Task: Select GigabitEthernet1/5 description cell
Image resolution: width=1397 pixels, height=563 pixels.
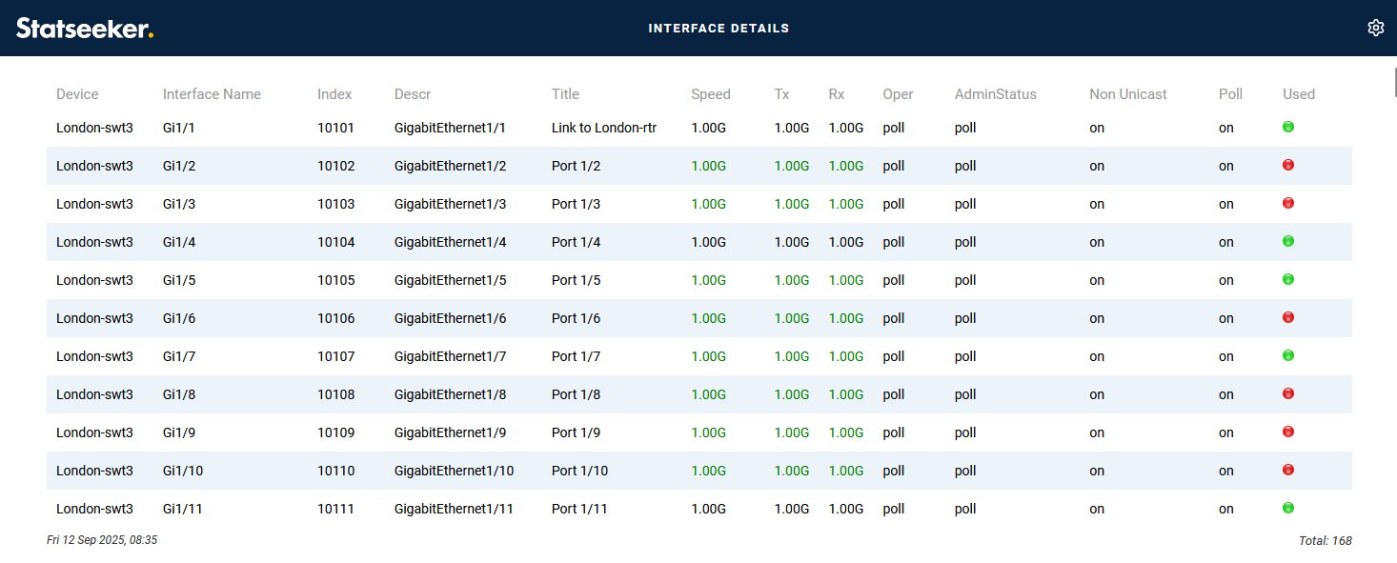Action: point(450,280)
